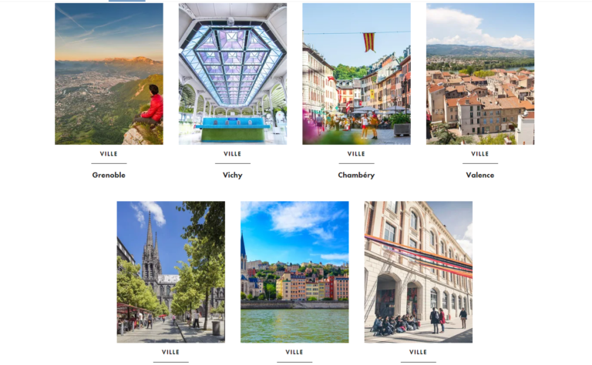Open the Vichy glass ceiling photo

coord(233,74)
